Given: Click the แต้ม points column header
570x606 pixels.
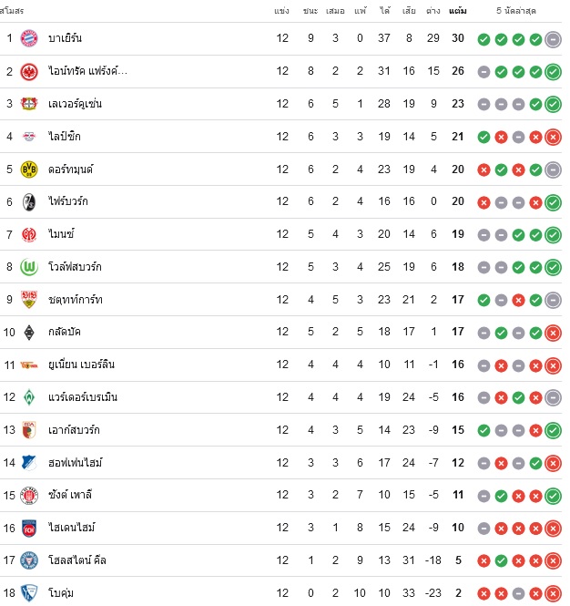Looking at the screenshot, I should [458, 11].
